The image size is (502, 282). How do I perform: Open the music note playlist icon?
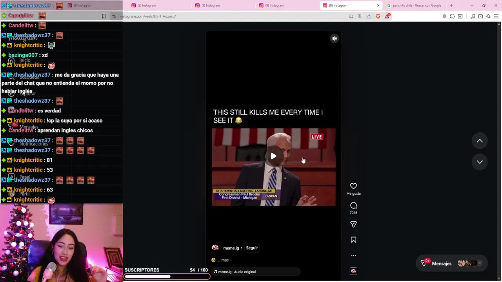coord(473,16)
